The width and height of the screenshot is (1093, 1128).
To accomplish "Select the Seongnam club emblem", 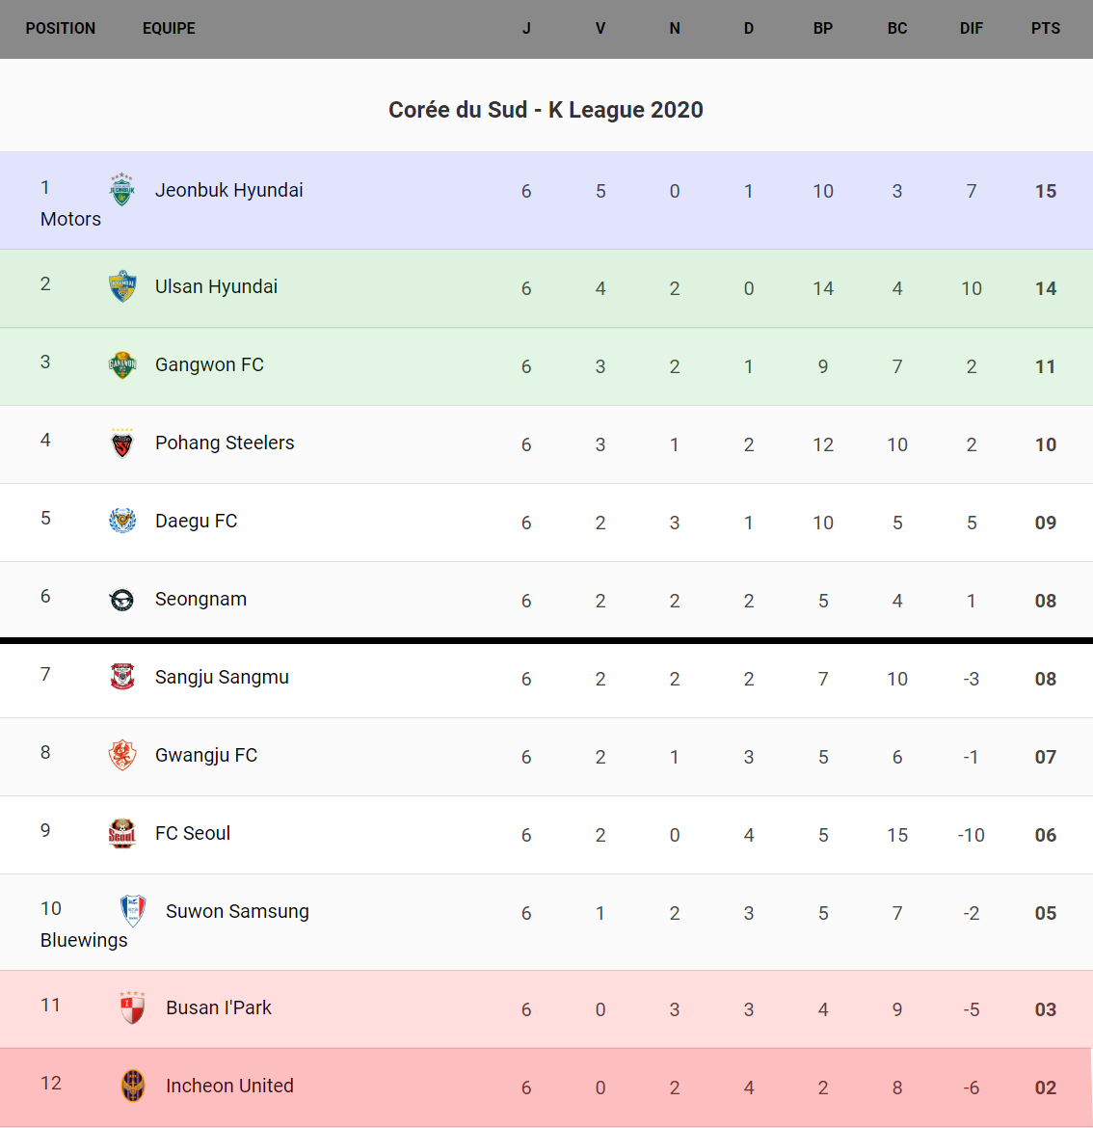I will 122,600.
